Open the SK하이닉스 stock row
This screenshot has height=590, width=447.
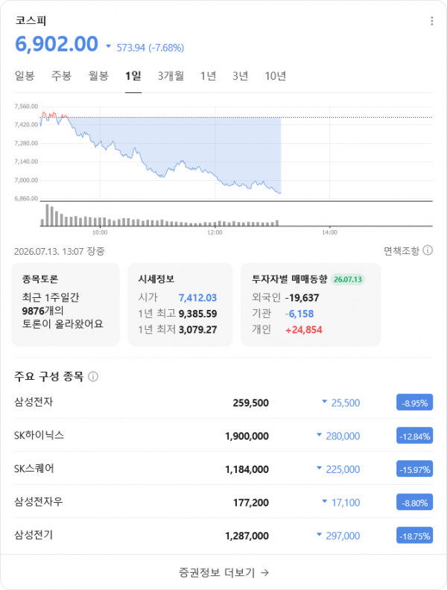[223, 435]
